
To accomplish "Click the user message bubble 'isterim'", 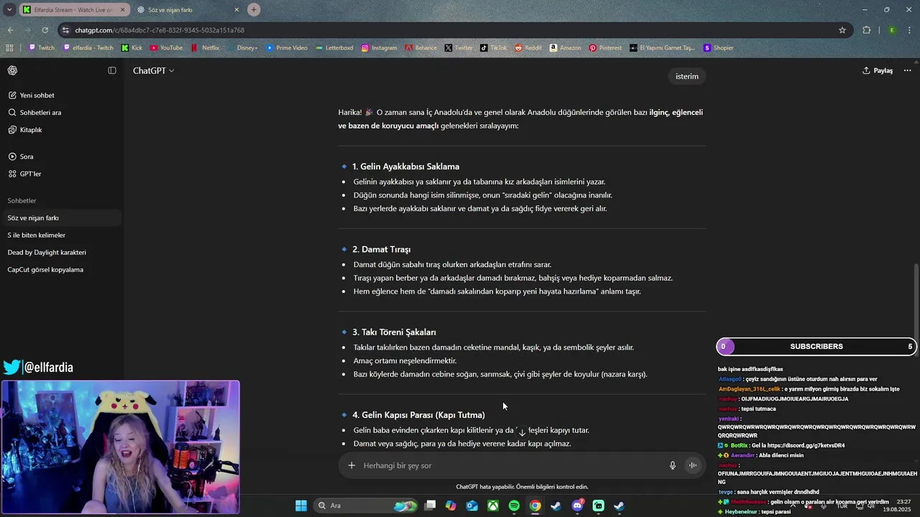I will coord(687,76).
